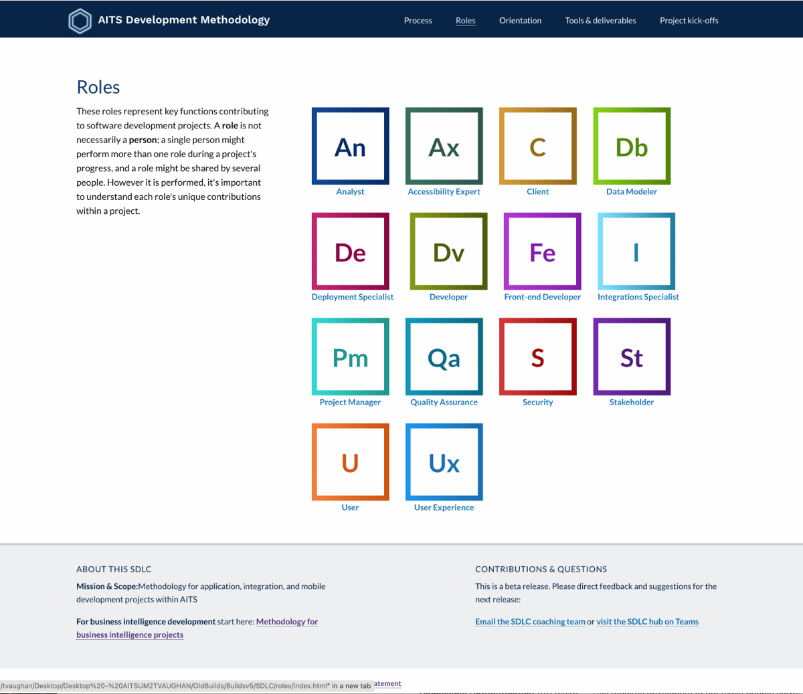This screenshot has height=694, width=803.
Task: Click the Integrations Specialist text link
Action: tap(638, 297)
